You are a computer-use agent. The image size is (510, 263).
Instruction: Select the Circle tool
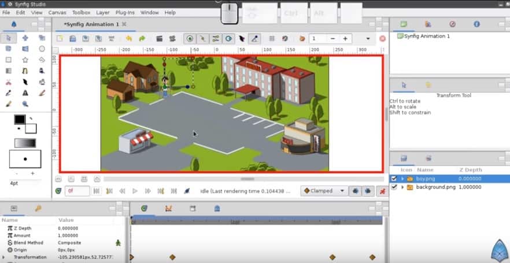click(x=42, y=49)
